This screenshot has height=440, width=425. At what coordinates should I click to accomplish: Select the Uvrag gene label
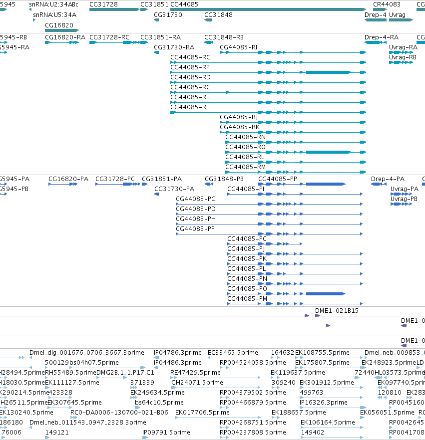pyautogui.click(x=397, y=15)
